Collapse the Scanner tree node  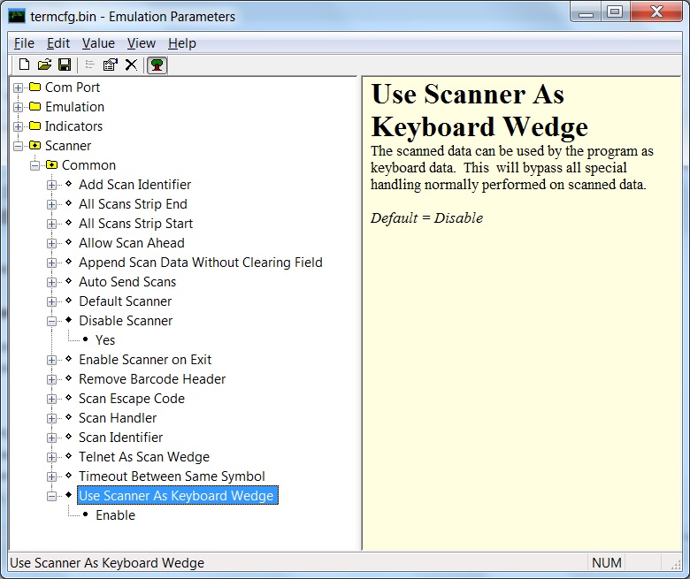[x=18, y=146]
